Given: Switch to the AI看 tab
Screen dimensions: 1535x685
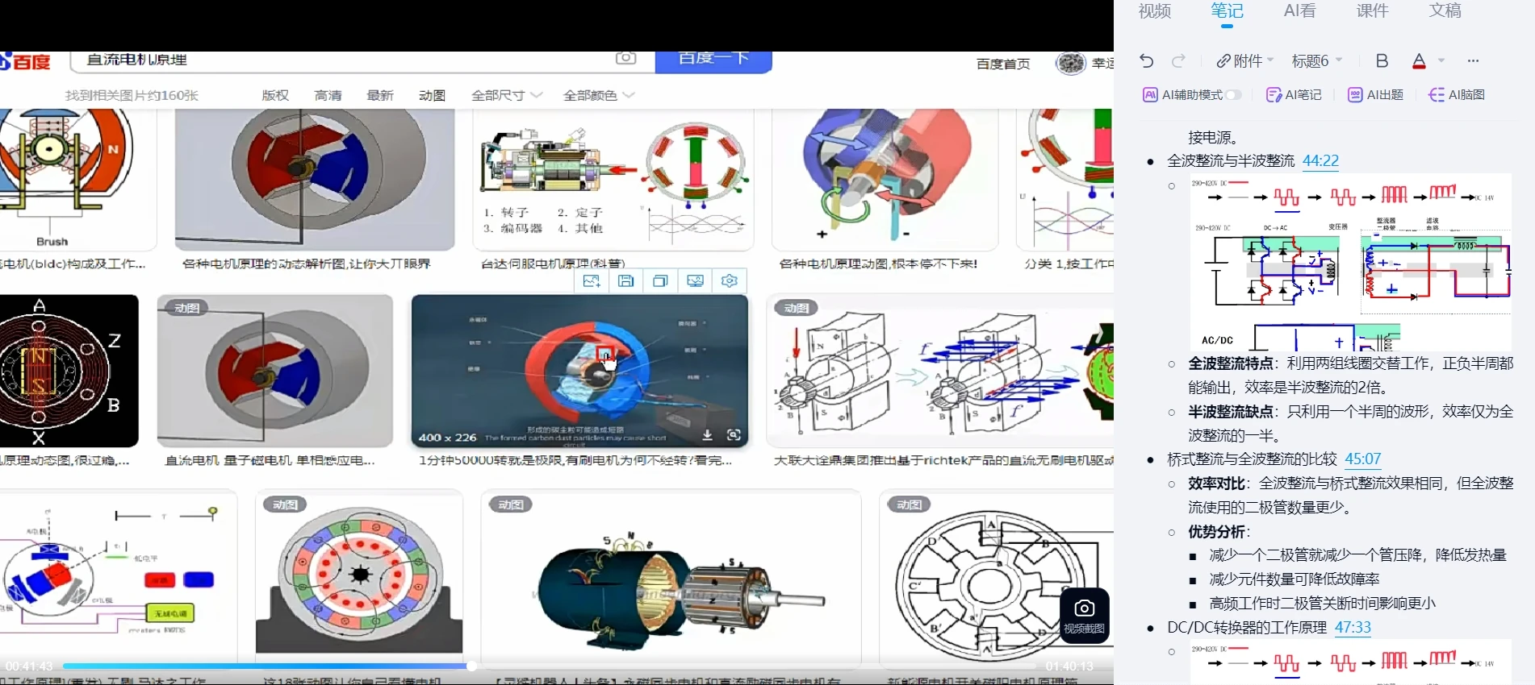Looking at the screenshot, I should pyautogui.click(x=1299, y=11).
